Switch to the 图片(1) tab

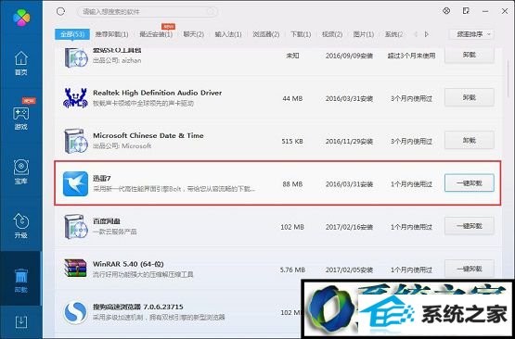364,34
